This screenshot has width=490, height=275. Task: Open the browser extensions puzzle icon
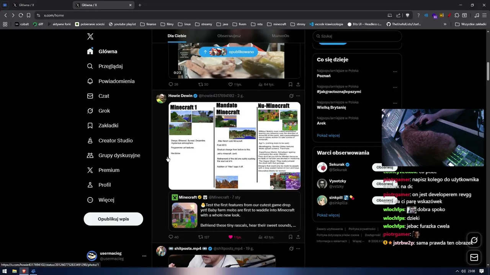pos(457,15)
